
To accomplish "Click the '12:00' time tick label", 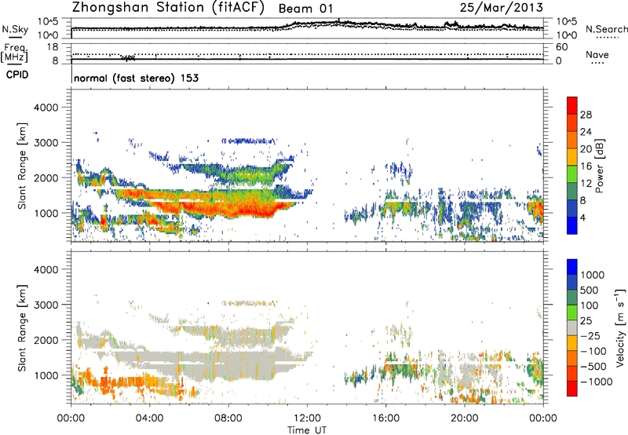I will pyautogui.click(x=307, y=419).
